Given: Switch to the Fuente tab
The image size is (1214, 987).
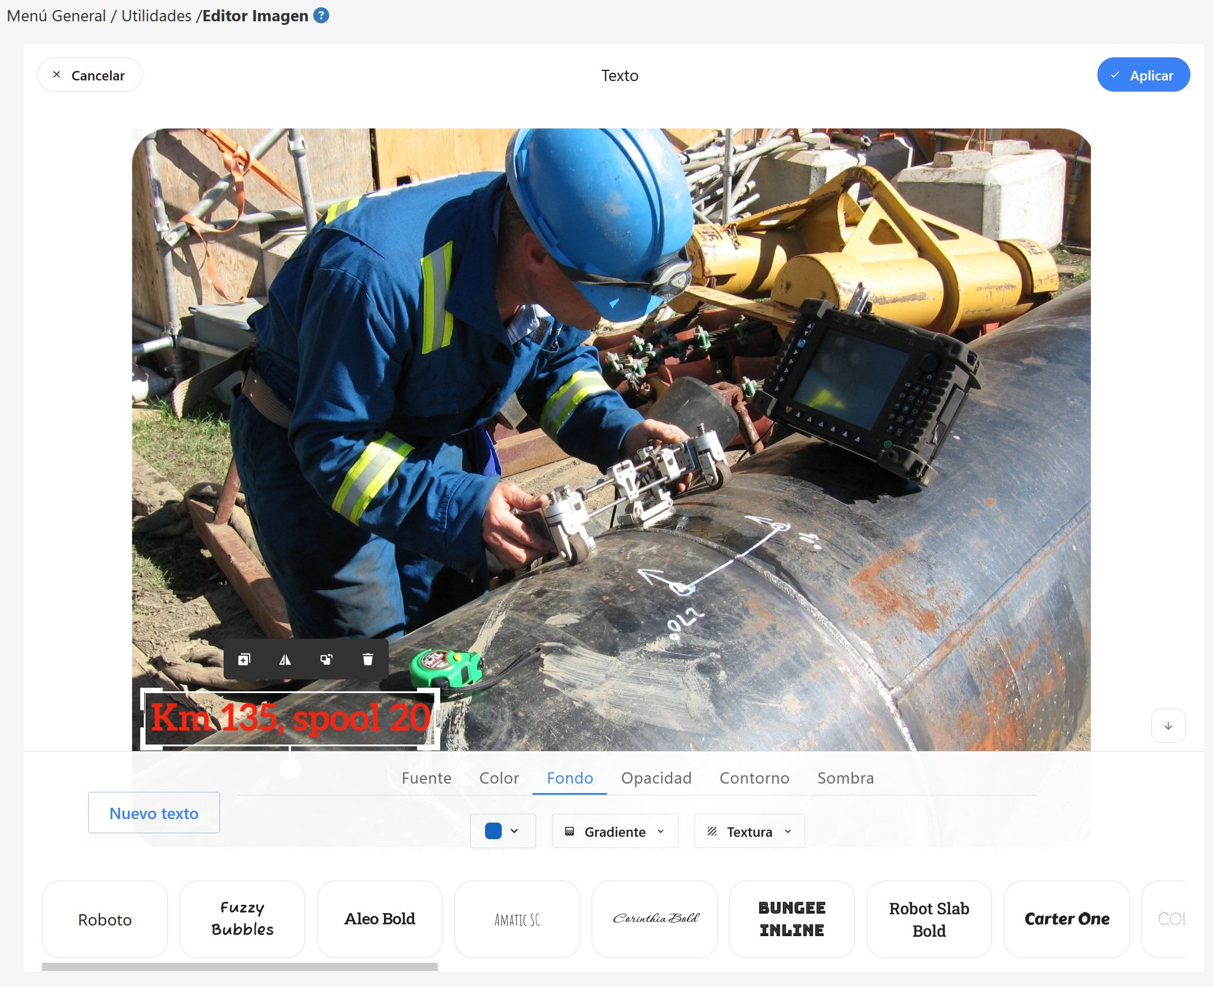Looking at the screenshot, I should tap(426, 778).
